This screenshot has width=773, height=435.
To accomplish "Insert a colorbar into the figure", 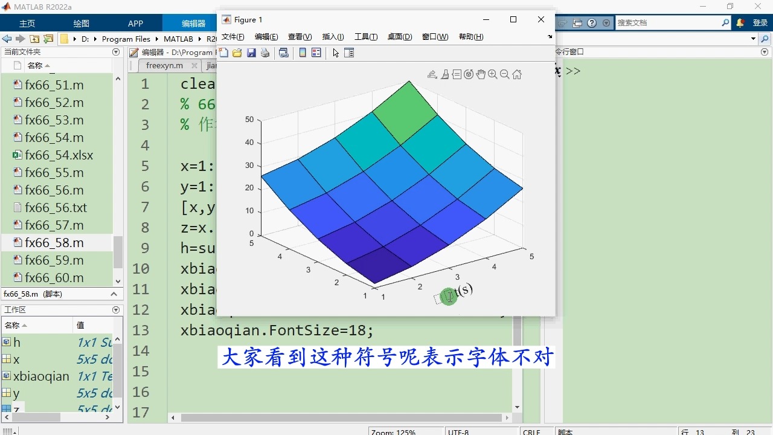I will point(301,53).
